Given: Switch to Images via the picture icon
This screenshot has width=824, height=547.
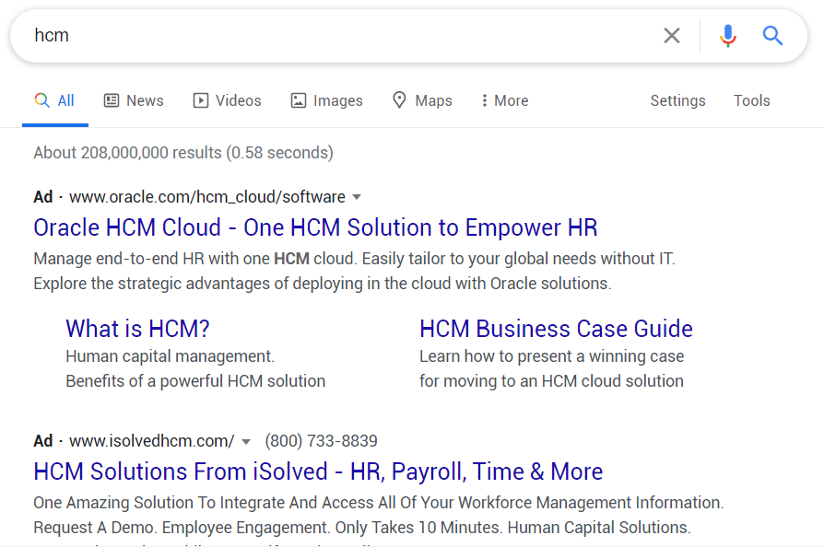Looking at the screenshot, I should coord(298,100).
